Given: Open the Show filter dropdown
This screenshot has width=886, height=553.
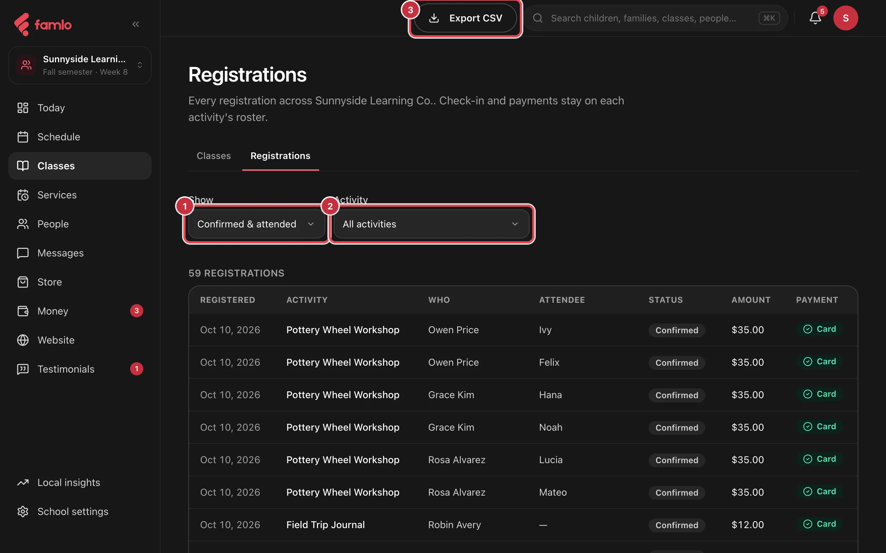Looking at the screenshot, I should click(256, 224).
